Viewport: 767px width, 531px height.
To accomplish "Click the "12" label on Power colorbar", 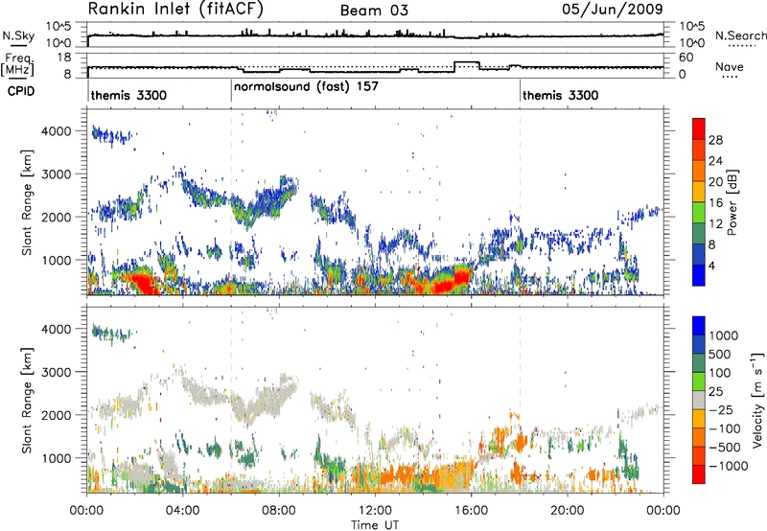I will tap(715, 224).
